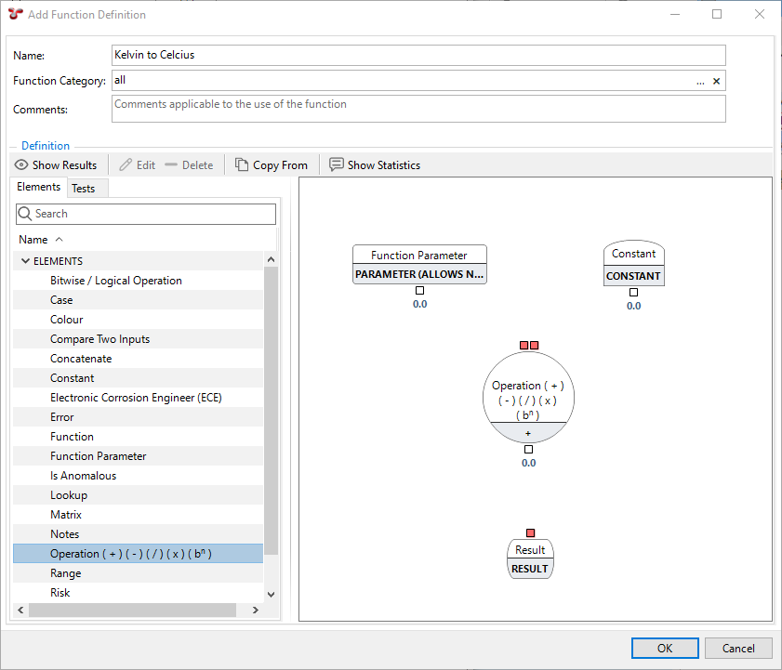The height and width of the screenshot is (670, 782).
Task: Click into the Name field
Action: coord(418,56)
